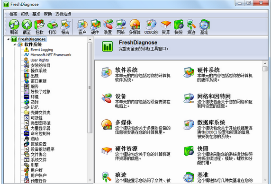The width and height of the screenshot is (271, 184).
Task: Open the 档案 menu
Action: 13,14
